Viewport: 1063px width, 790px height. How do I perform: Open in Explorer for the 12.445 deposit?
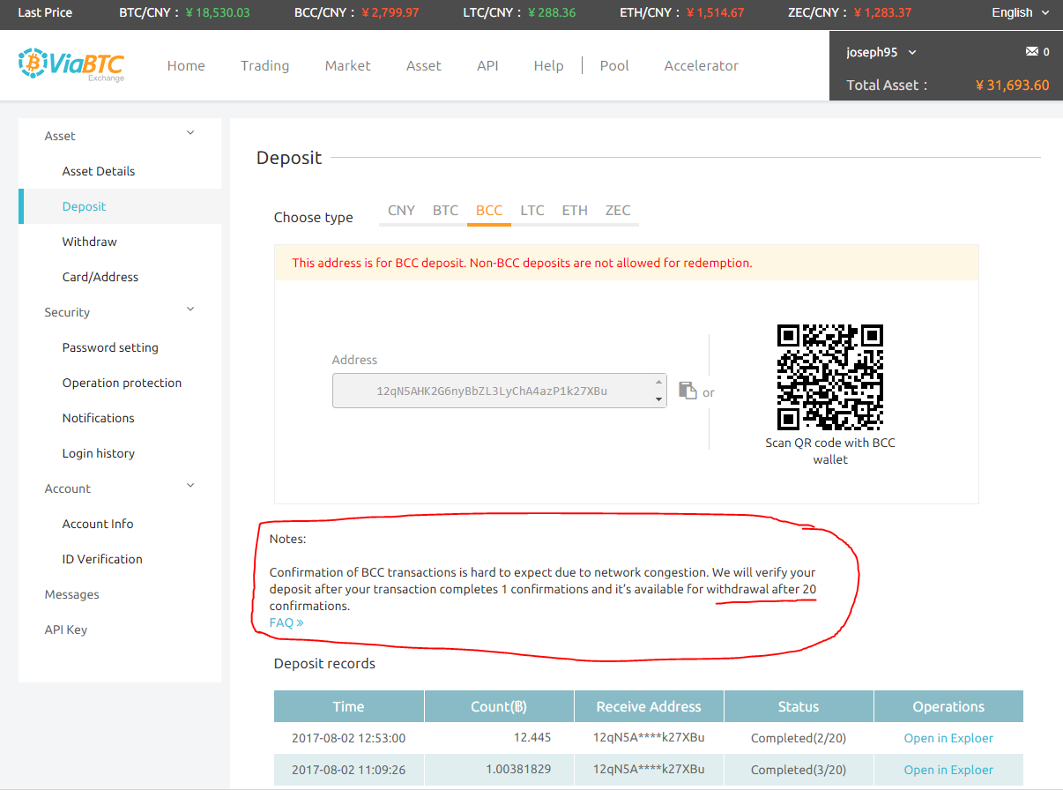point(948,738)
